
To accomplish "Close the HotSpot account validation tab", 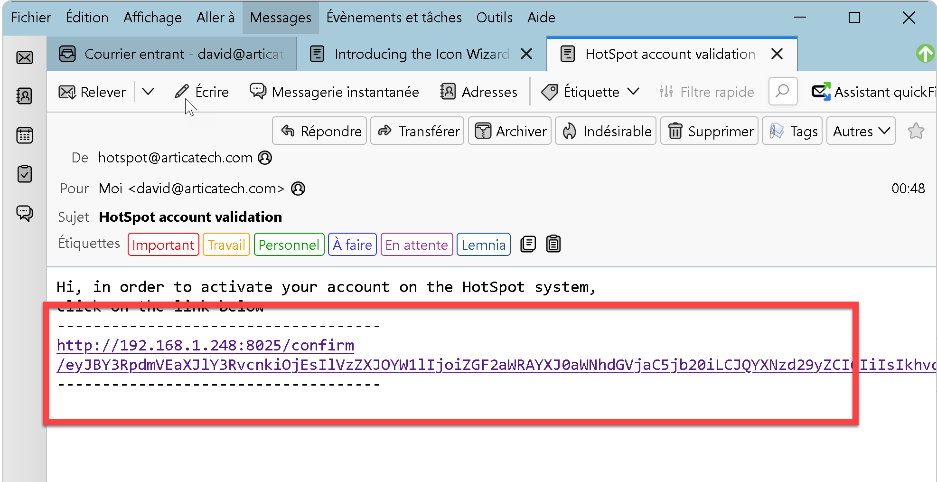I will [x=777, y=54].
